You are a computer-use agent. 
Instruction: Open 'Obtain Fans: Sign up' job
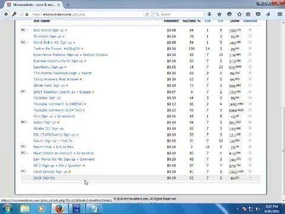tap(49, 86)
